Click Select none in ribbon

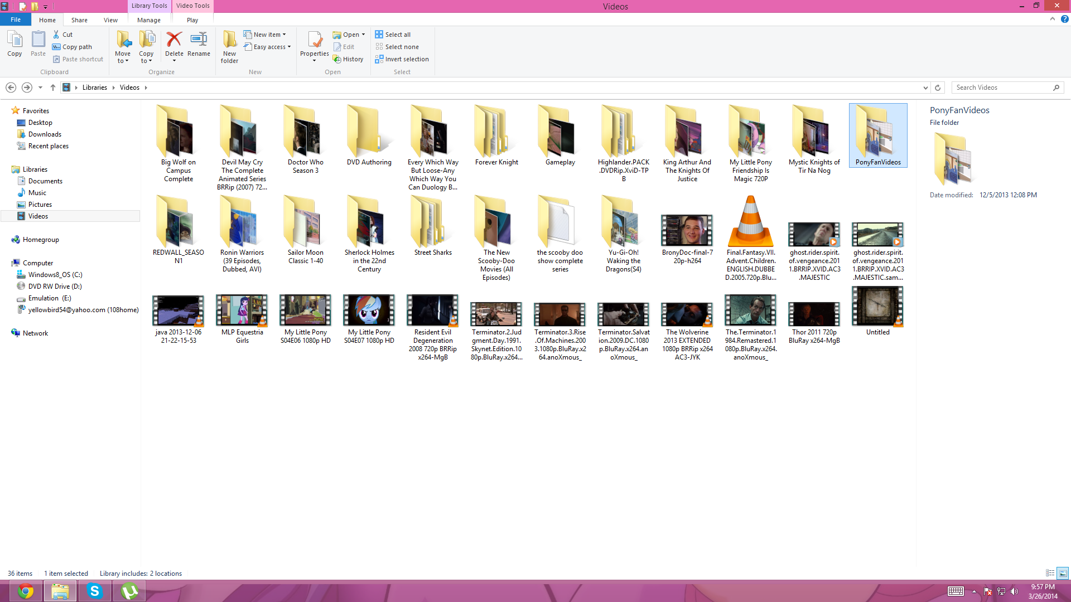click(397, 47)
